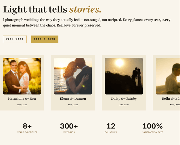Screen dimensions: 180x145
Task: Click the 300+ weddings stat
Action: (69, 128)
